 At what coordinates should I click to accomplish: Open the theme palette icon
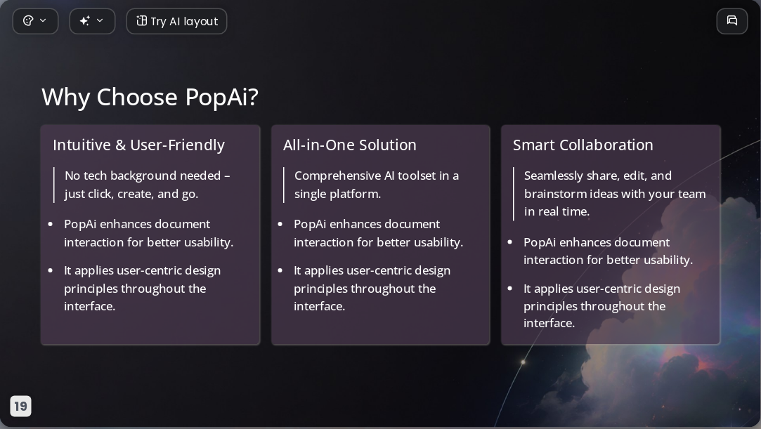coord(28,21)
